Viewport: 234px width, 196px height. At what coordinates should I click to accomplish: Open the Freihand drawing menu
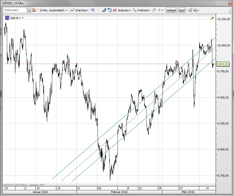tap(141, 10)
